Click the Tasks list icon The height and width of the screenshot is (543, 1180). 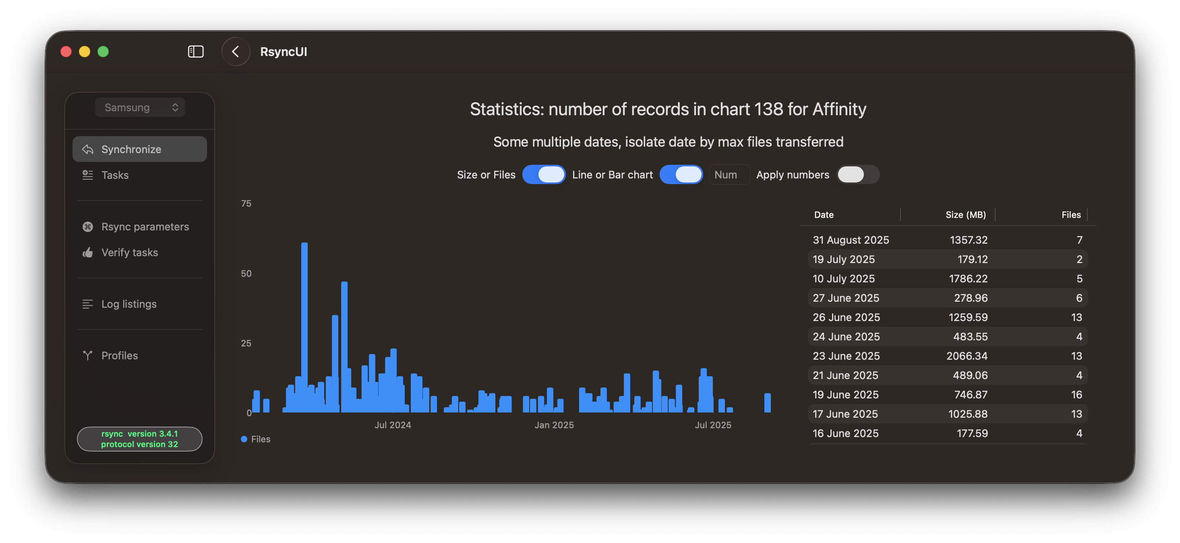pos(87,175)
